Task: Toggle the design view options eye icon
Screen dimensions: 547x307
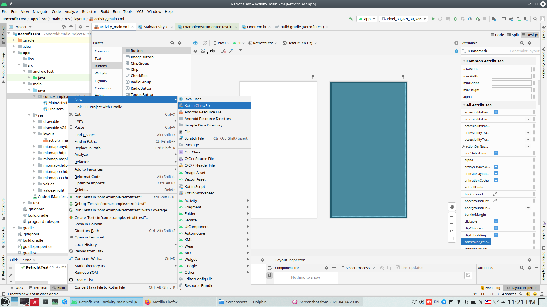Action: 195,51
